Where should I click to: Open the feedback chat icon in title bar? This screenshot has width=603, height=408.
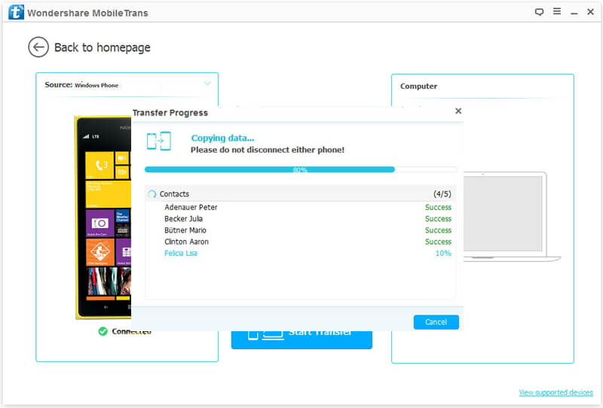539,12
